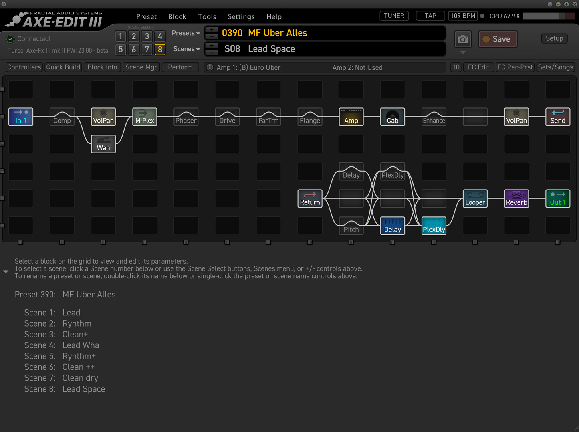
Task: Select the Reverb block
Action: 516,198
